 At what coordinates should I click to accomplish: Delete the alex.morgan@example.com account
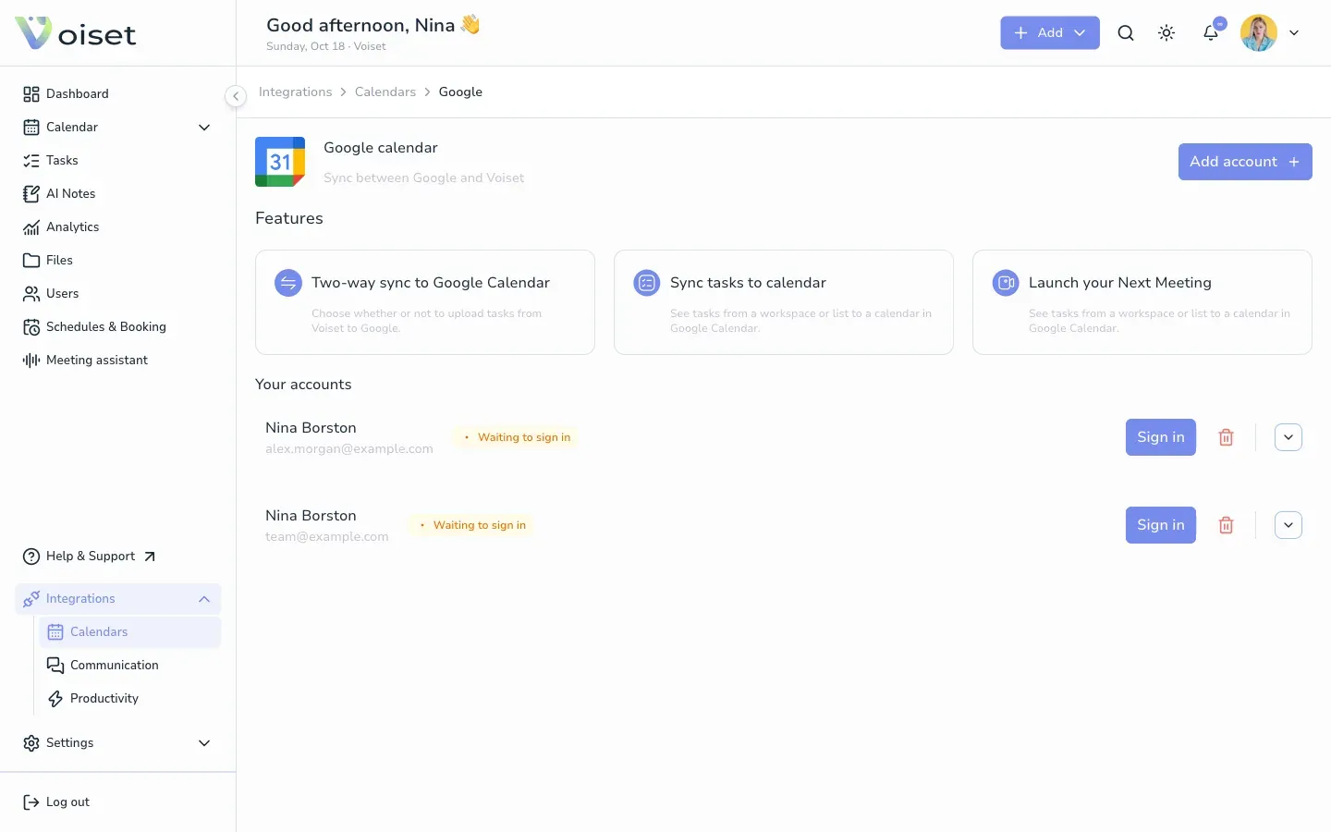pyautogui.click(x=1226, y=437)
